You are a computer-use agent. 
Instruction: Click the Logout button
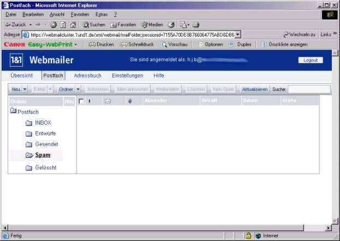tap(310, 60)
